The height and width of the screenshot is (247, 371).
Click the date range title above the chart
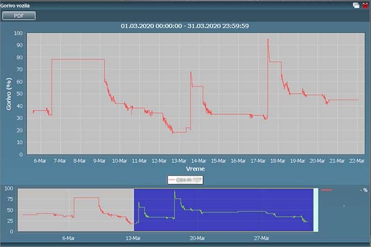tap(194, 27)
